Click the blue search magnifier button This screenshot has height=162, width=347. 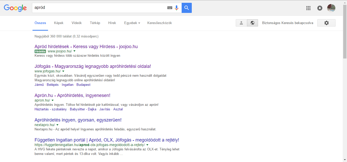point(187,8)
